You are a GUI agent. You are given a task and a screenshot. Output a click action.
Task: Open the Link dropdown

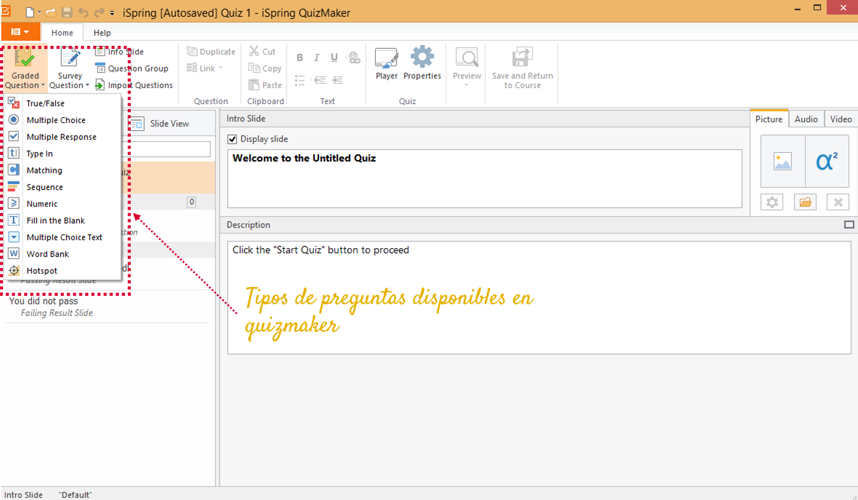click(205, 68)
